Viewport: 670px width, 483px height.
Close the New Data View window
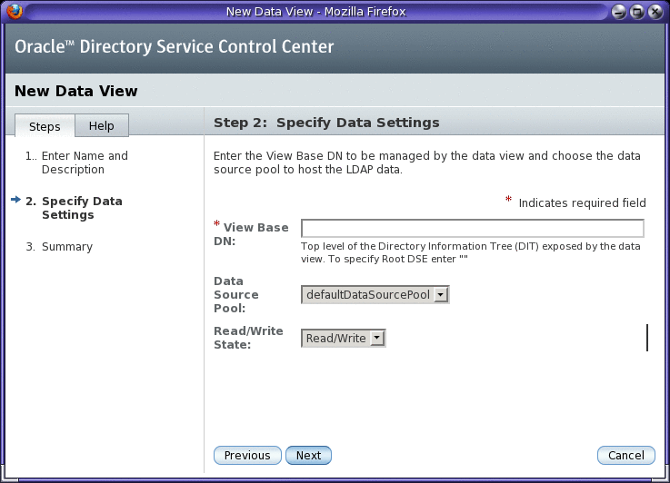coord(655,12)
